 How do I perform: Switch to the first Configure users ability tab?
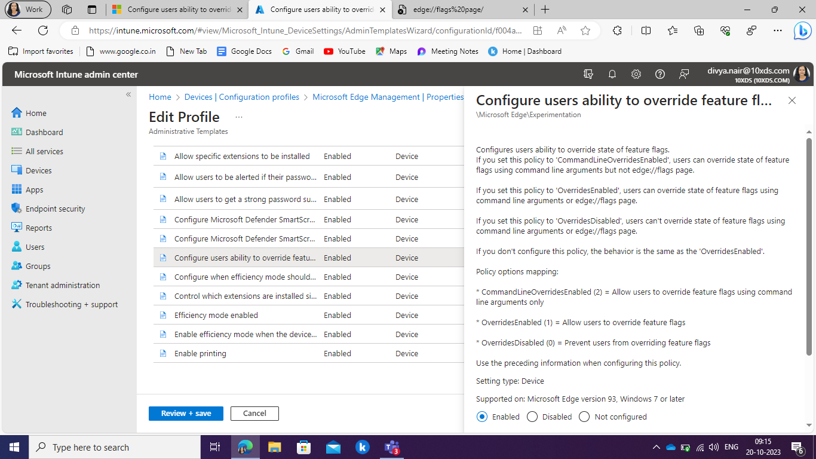(178, 10)
